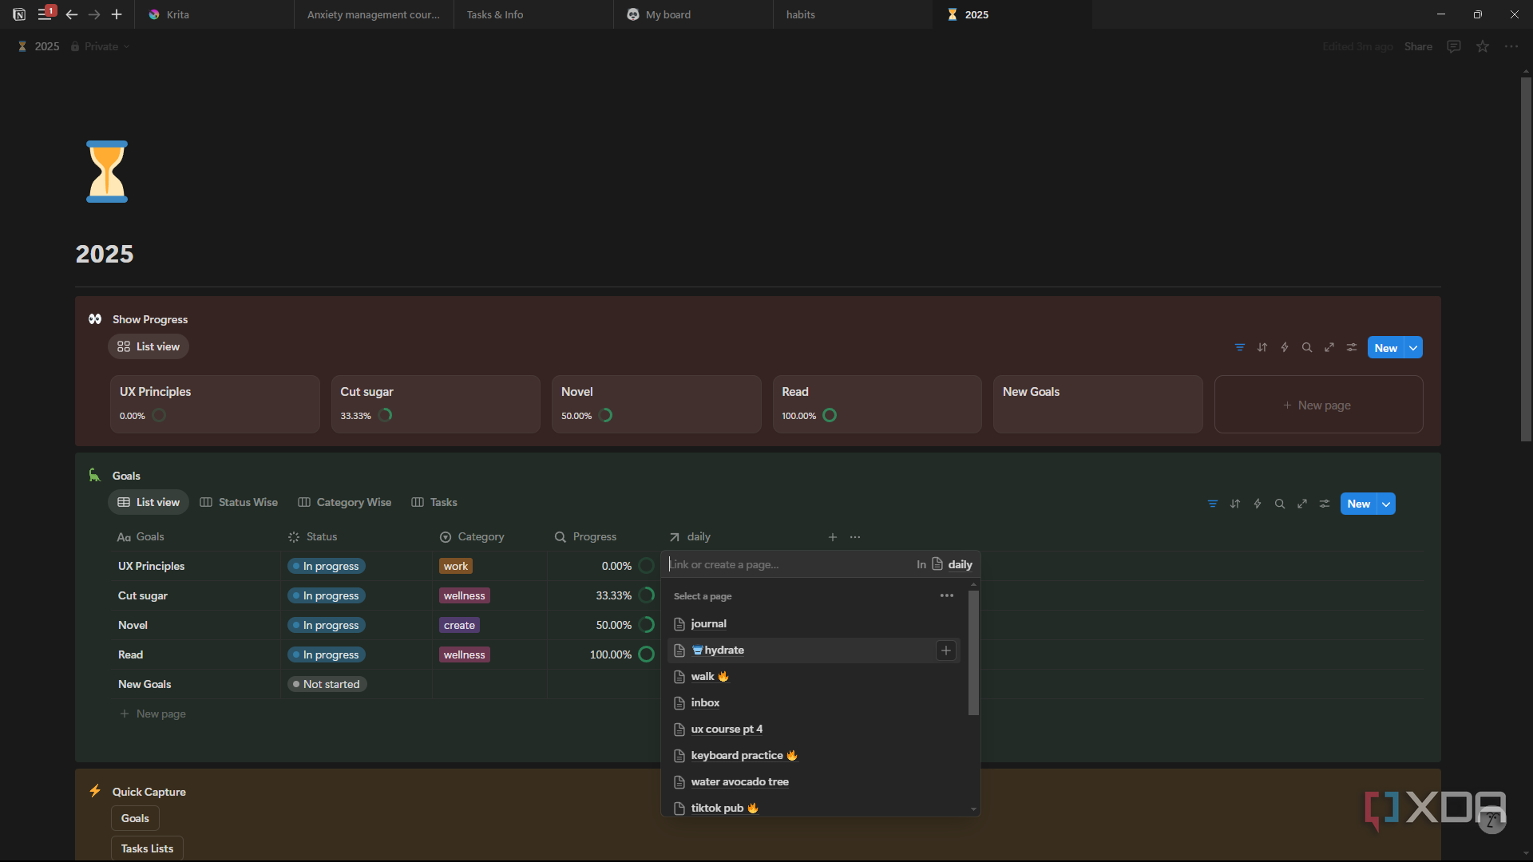Switch to the habits tab
This screenshot has height=862, width=1533.
pyautogui.click(x=853, y=14)
